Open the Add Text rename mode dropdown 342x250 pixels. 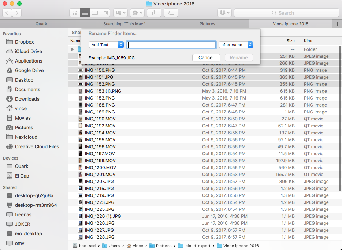click(106, 45)
